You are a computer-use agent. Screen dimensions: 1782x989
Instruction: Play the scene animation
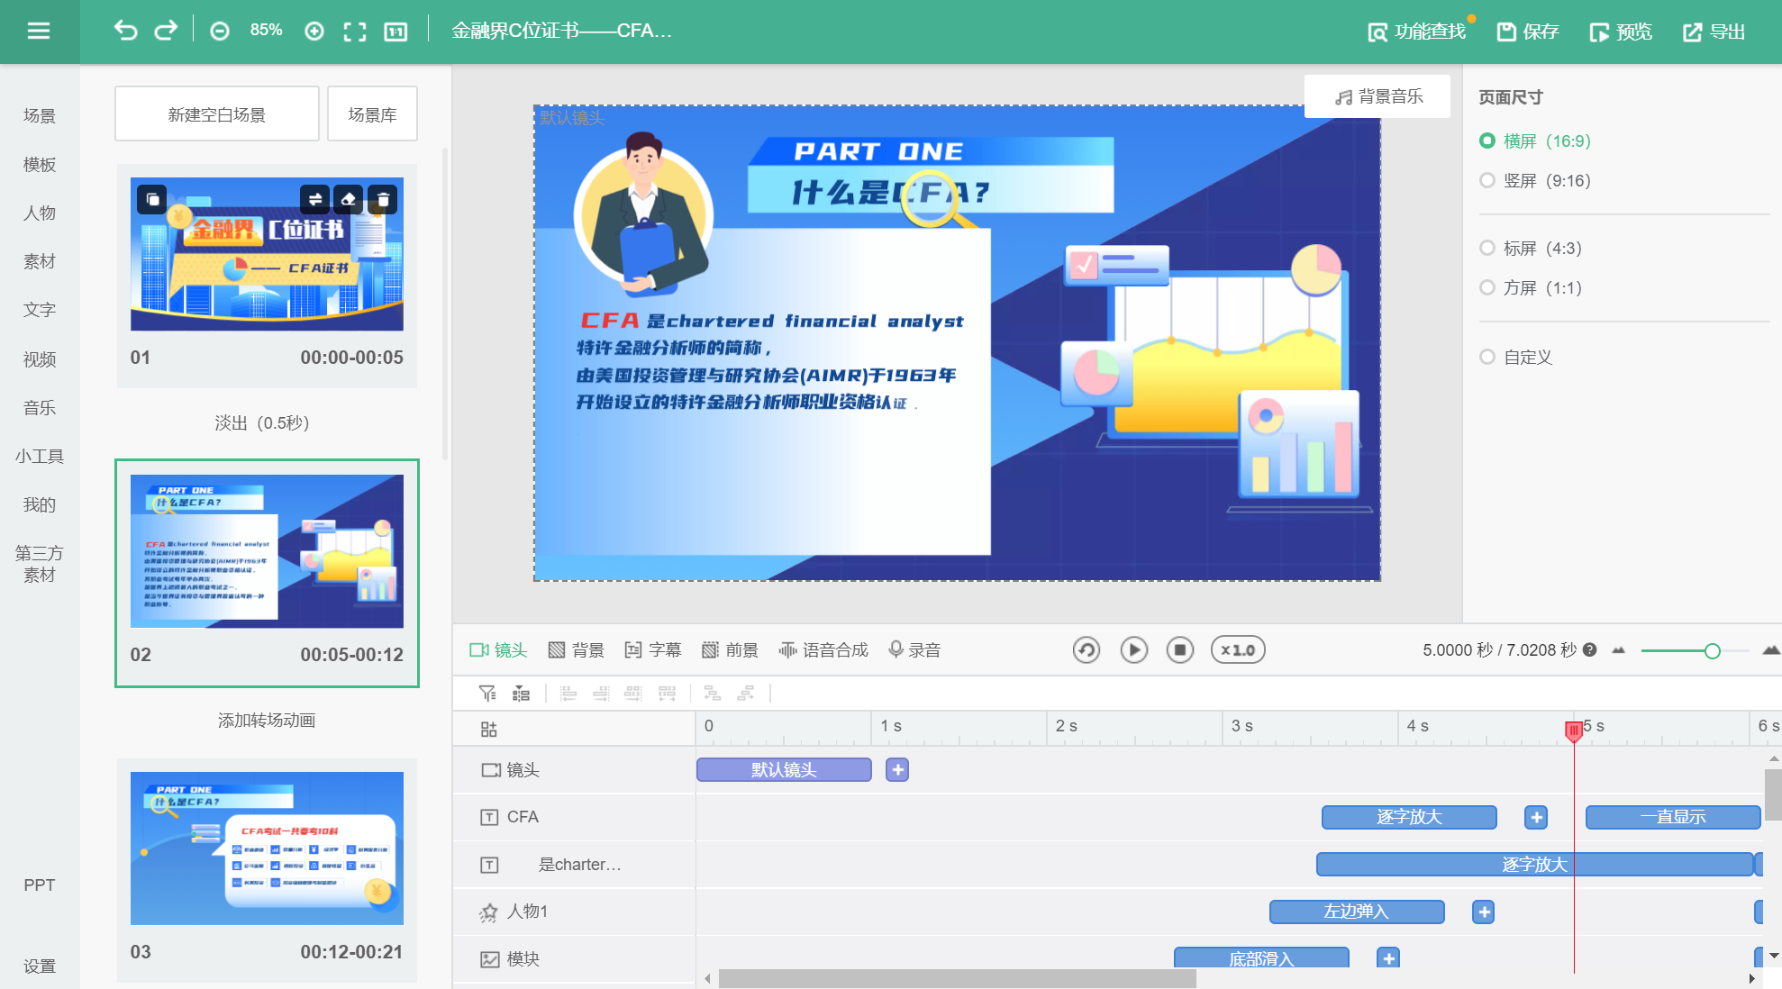(x=1133, y=649)
